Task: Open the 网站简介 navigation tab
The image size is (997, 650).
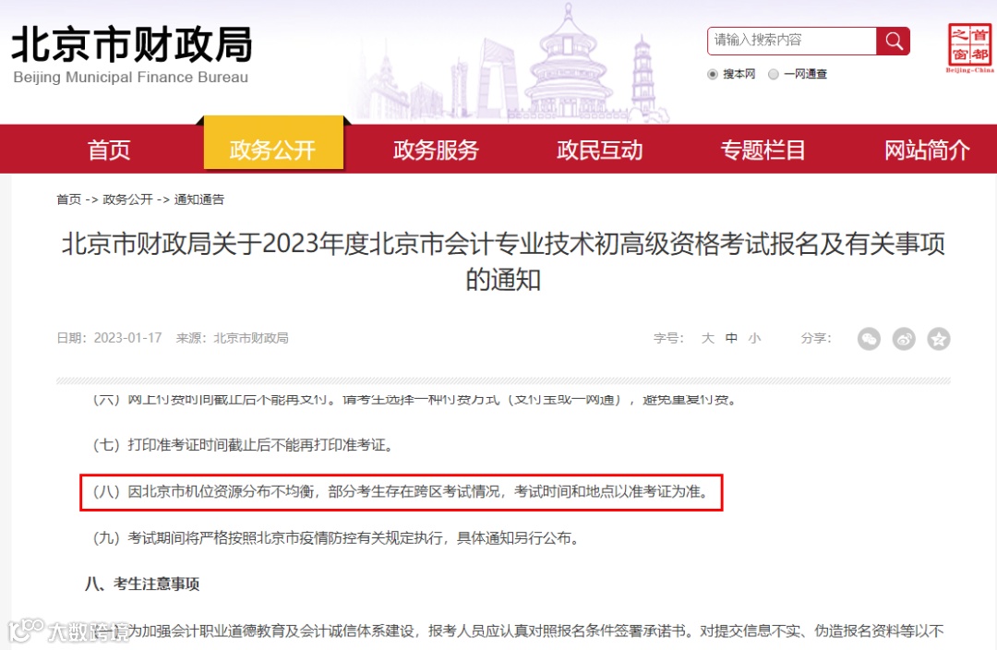Action: [927, 150]
